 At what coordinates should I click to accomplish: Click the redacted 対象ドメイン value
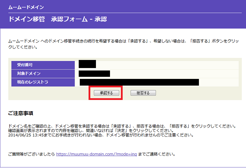click(94, 74)
